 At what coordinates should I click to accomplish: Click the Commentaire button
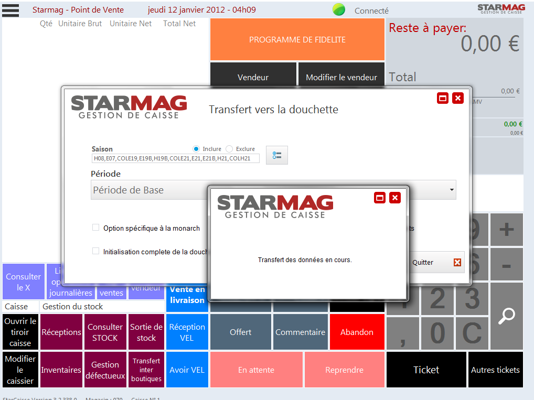point(301,332)
